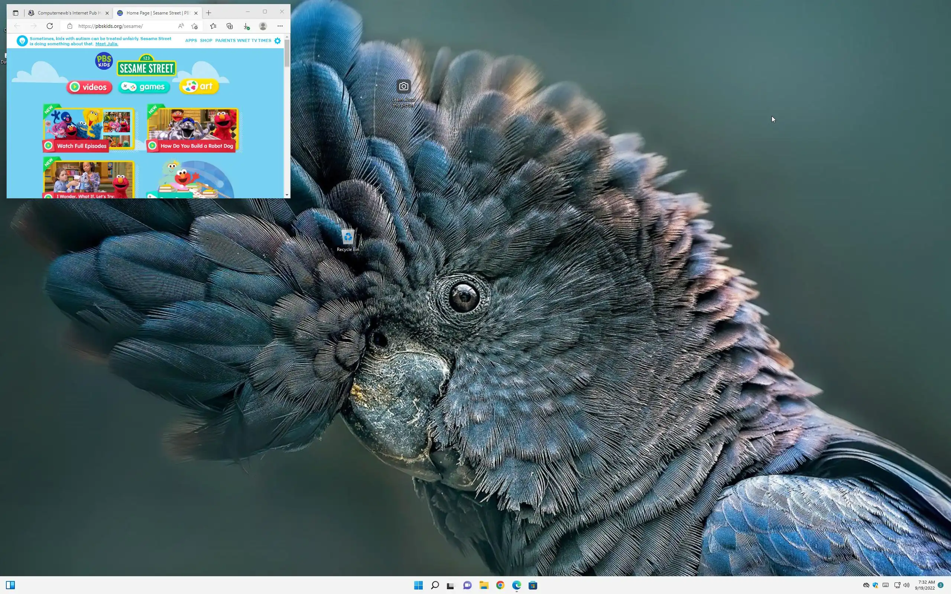Click the Read aloud icon

point(181,26)
